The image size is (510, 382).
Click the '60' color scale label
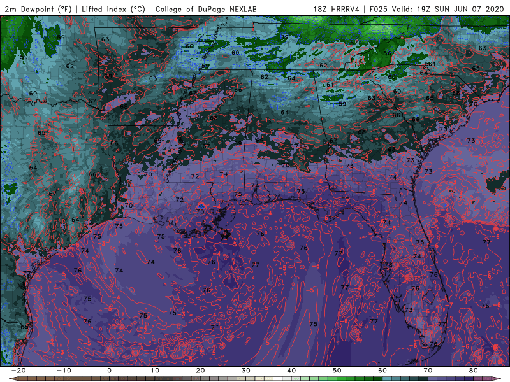[382, 371]
